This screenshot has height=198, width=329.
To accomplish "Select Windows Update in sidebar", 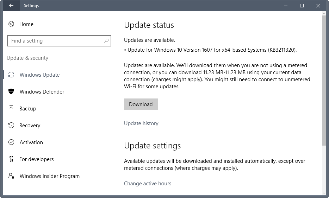I will click(39, 75).
